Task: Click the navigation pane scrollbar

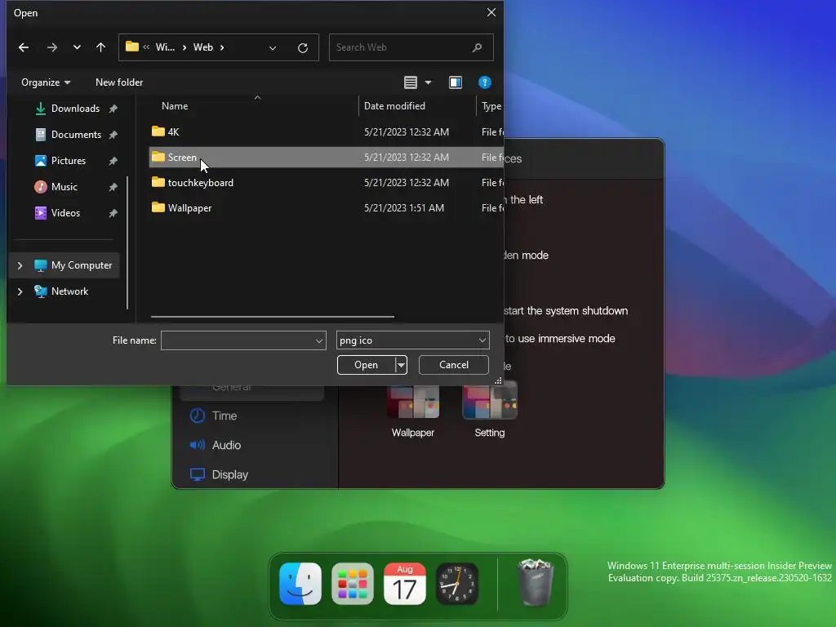Action: click(127, 242)
